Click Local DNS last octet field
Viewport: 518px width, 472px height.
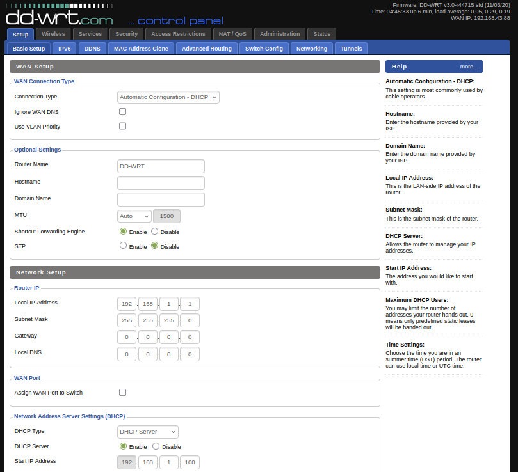coord(190,354)
